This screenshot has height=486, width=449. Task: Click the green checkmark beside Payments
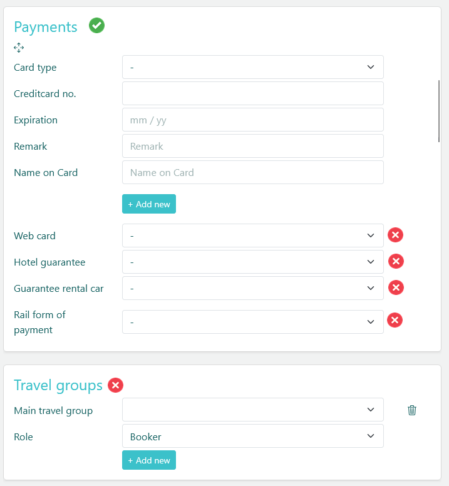tap(96, 26)
